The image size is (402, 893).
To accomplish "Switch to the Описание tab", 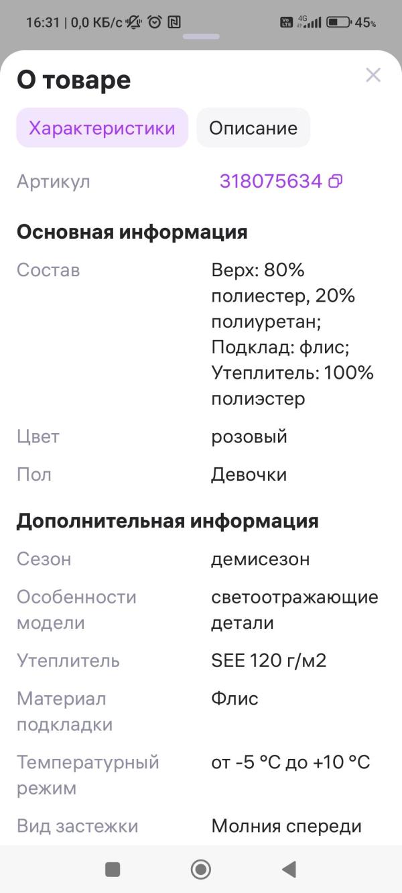I will coord(253,128).
